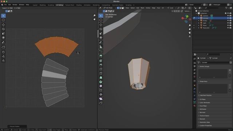Click zoom magnifier icon in UV editor
Image resolution: width=233 pixels, height=131 pixels.
pos(94,15)
